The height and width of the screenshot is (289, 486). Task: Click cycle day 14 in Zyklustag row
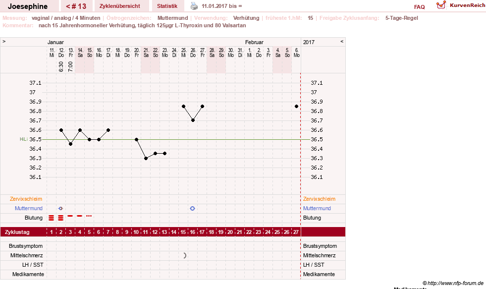[x=174, y=232]
